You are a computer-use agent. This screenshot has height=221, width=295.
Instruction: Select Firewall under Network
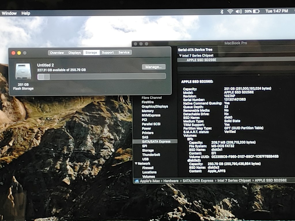click(148, 168)
